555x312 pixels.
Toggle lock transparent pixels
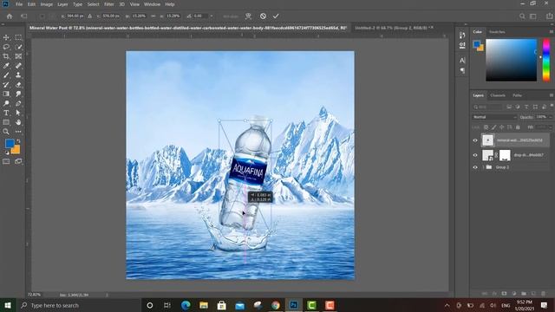click(x=486, y=127)
